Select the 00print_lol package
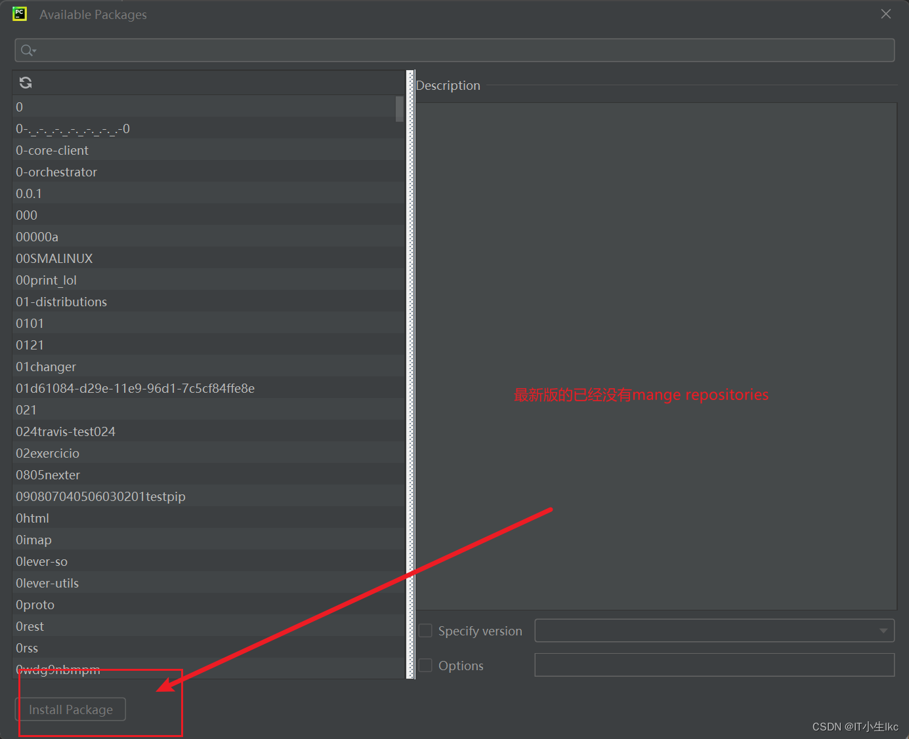The image size is (909, 739). coord(46,280)
